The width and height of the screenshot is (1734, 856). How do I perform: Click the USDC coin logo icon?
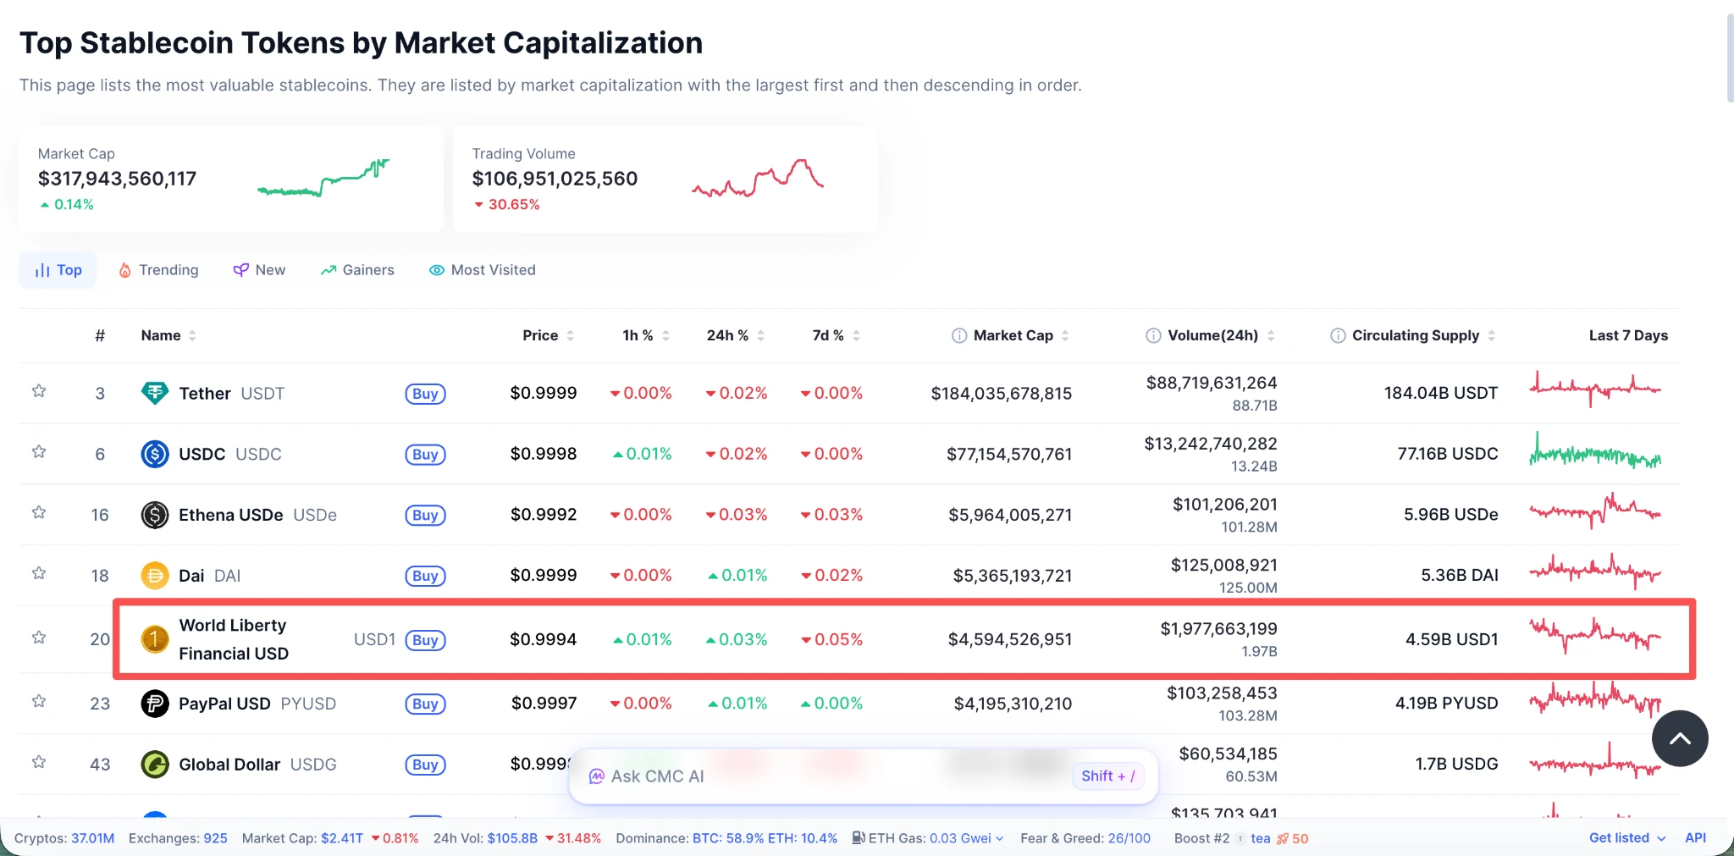click(x=154, y=454)
